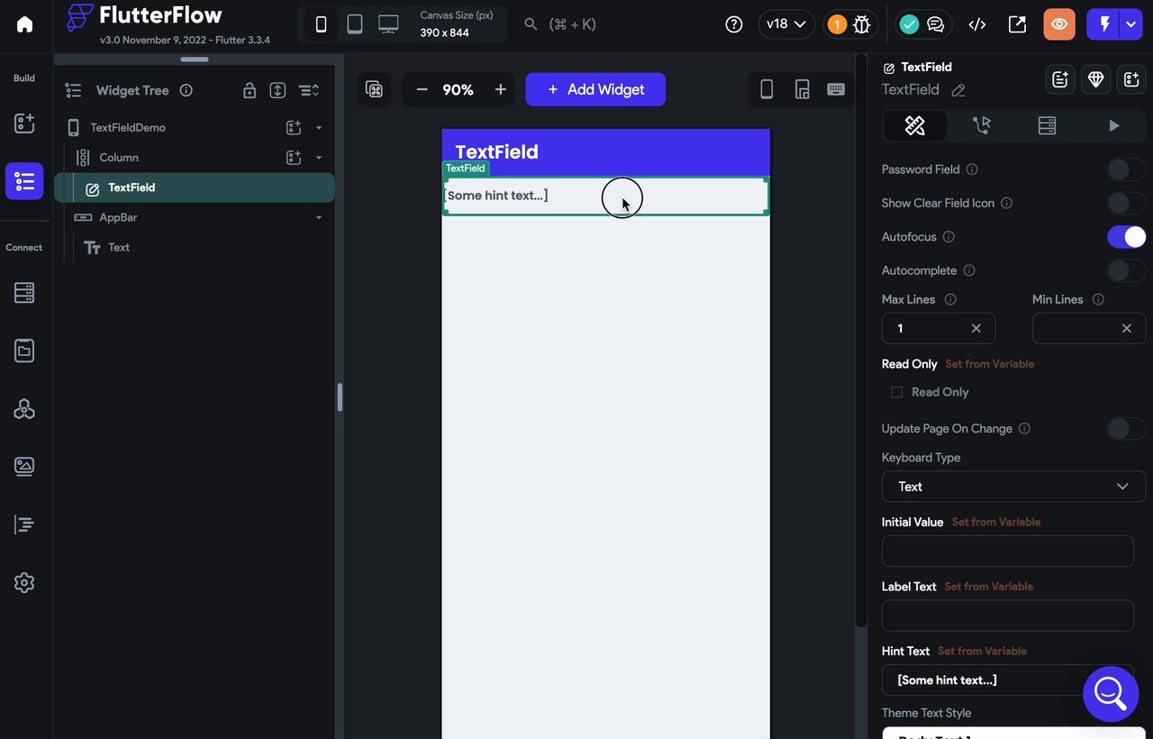Open the Keyboard Type dropdown
This screenshot has width=1153, height=739.
pyautogui.click(x=1013, y=487)
